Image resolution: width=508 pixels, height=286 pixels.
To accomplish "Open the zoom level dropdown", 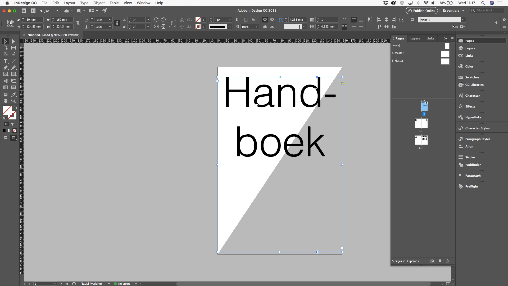I will coord(56,11).
